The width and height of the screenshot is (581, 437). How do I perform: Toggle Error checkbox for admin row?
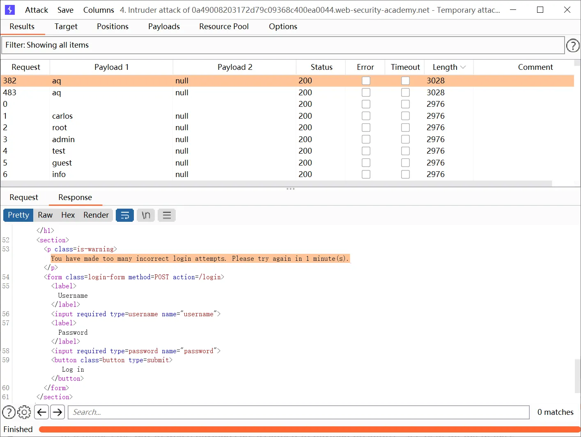(x=366, y=139)
